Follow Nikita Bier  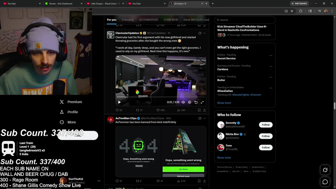pos(266,136)
